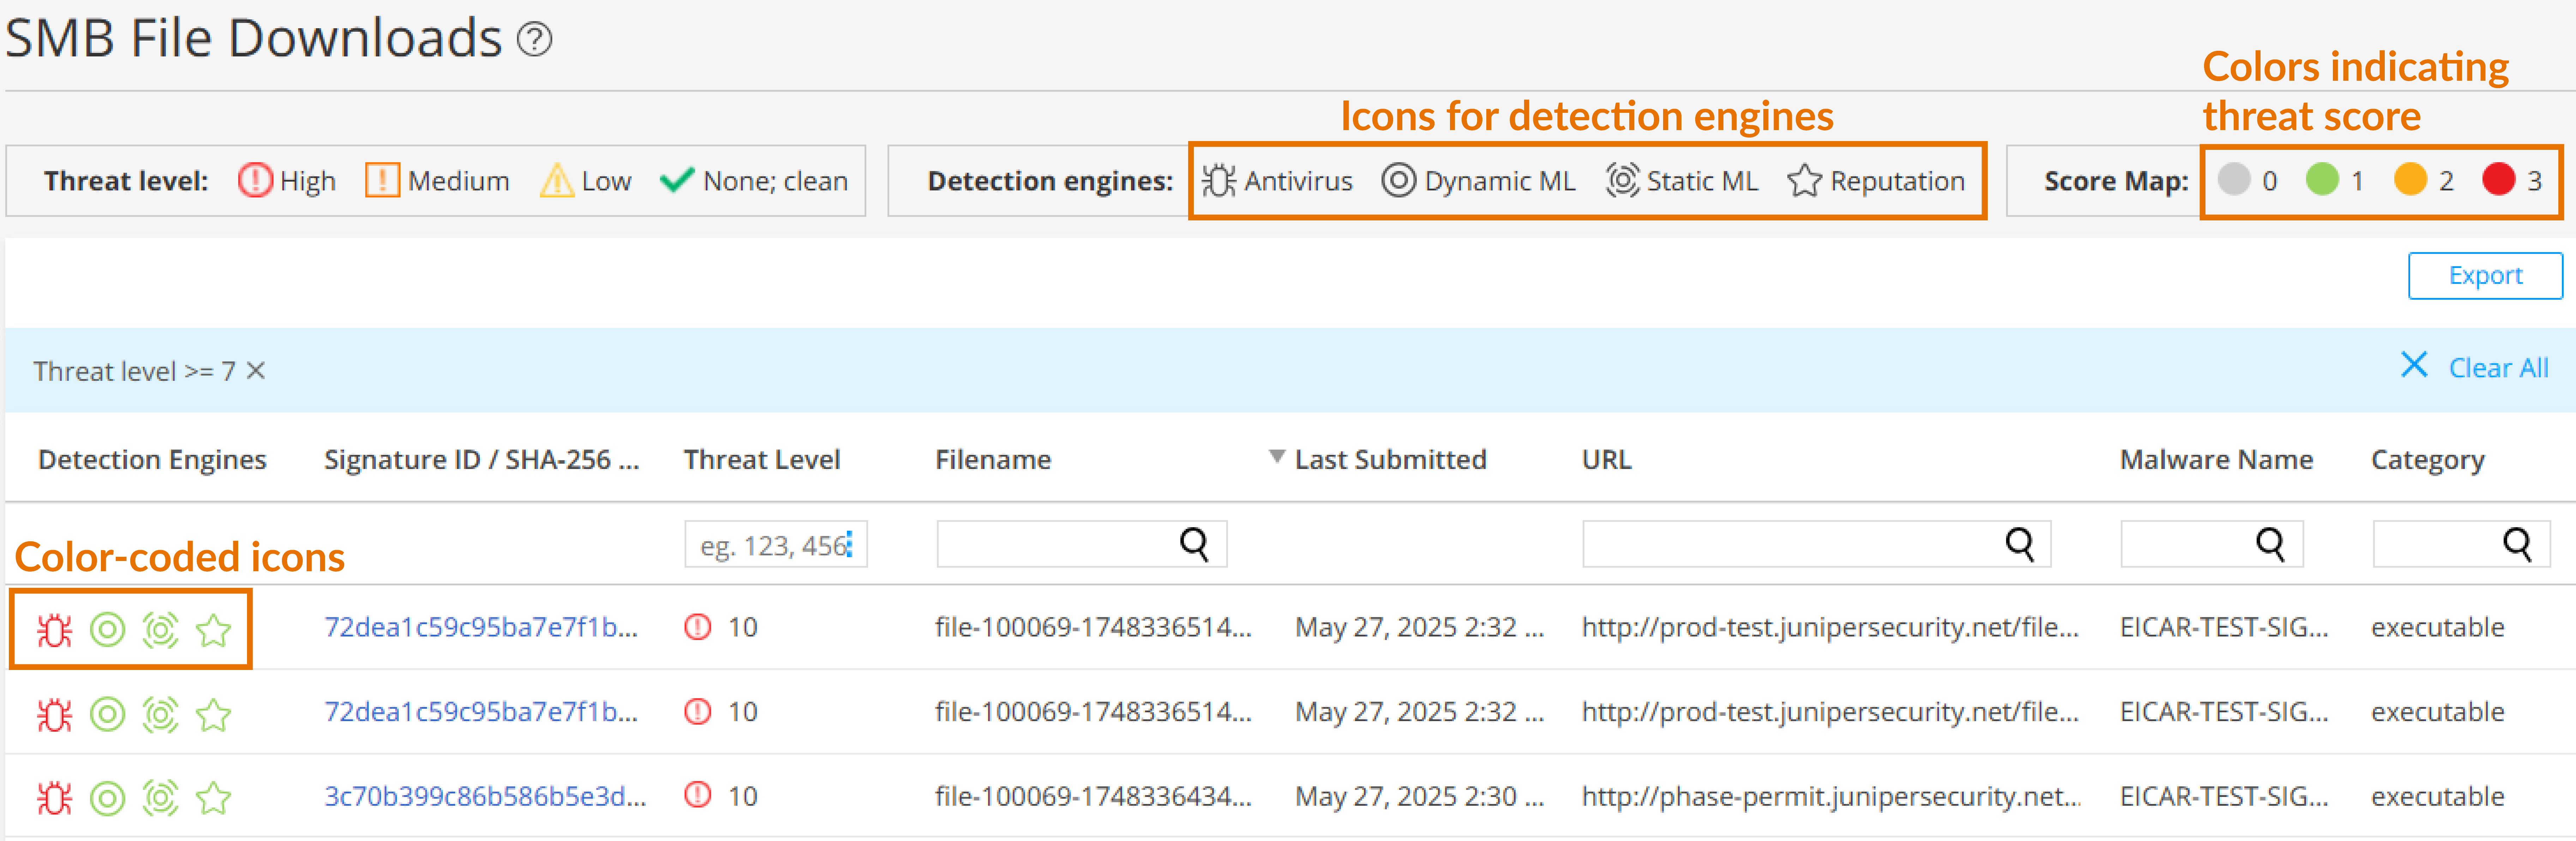Image resolution: width=2576 pixels, height=841 pixels.
Task: Remove the Threat level >= 7 filter
Action: click(x=256, y=371)
